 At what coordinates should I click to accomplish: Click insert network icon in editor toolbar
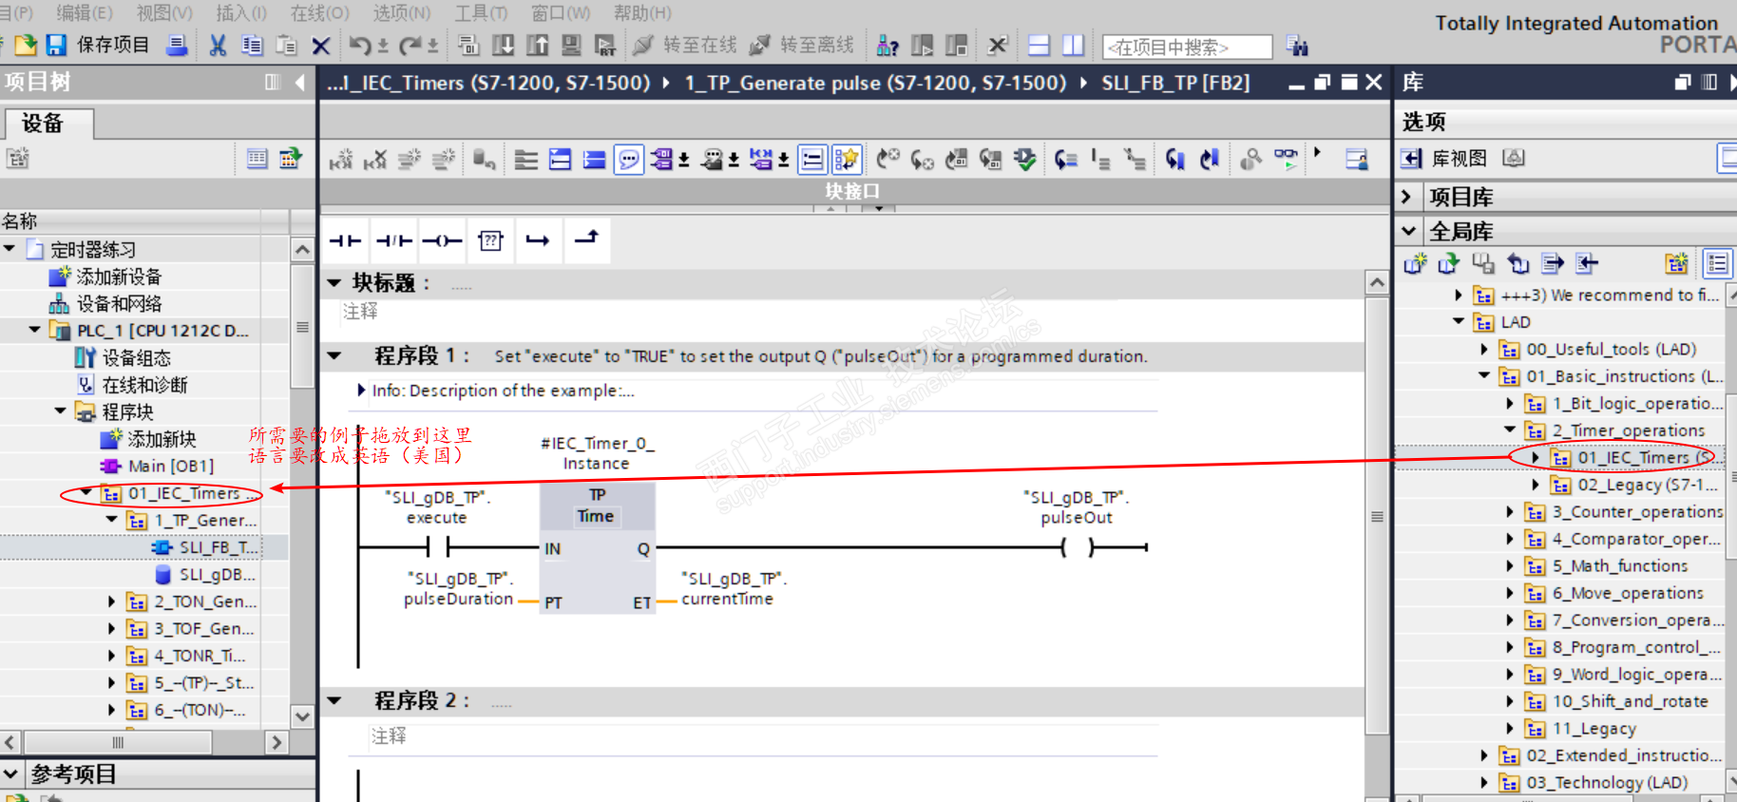coord(341,159)
